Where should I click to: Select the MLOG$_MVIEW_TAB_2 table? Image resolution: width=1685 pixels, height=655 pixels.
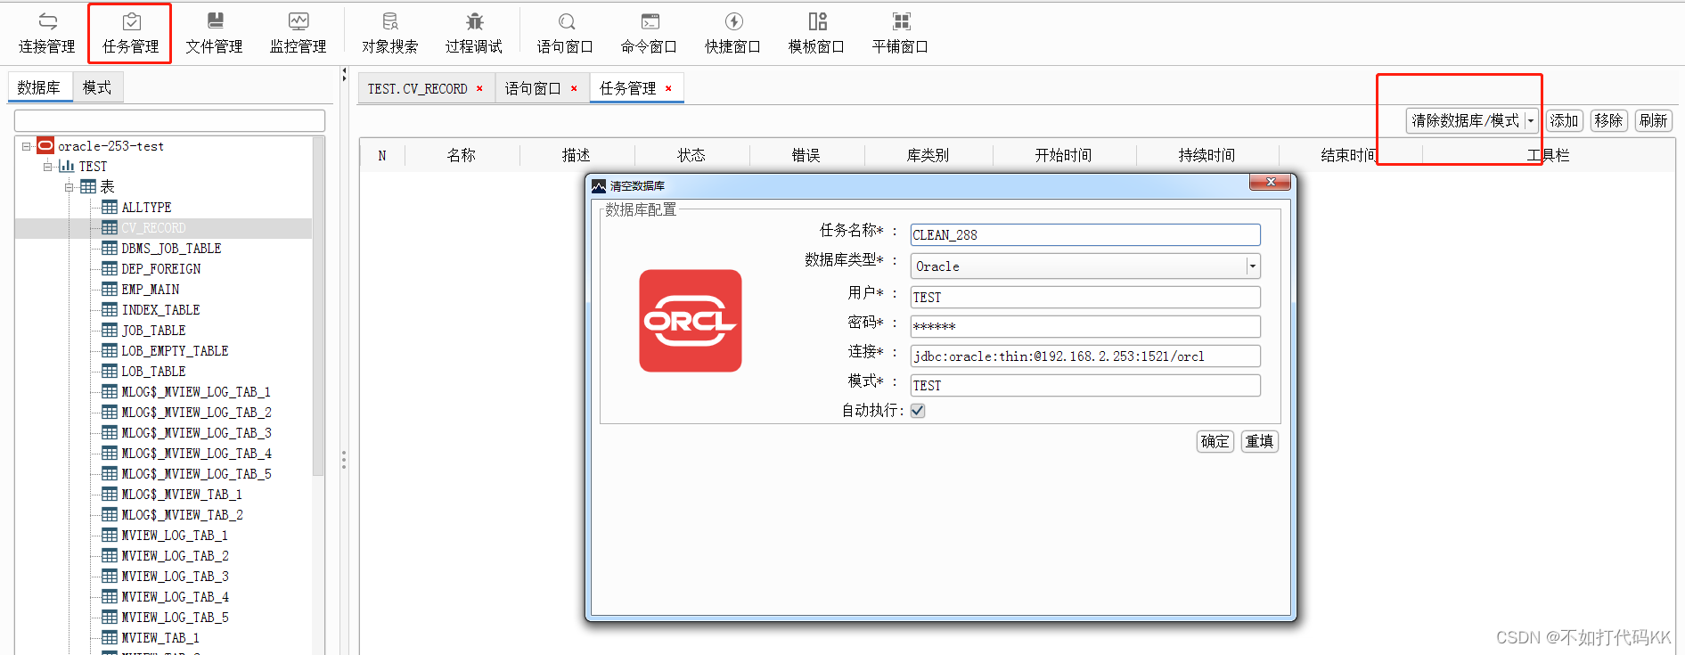[182, 514]
